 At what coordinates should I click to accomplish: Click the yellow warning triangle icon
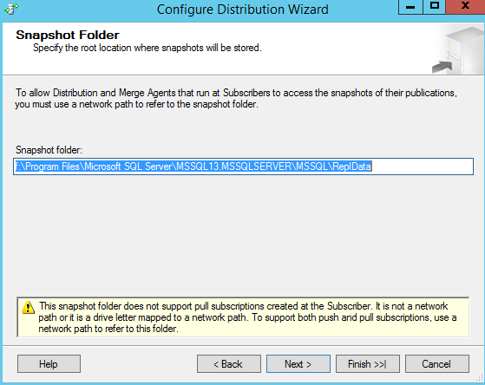coord(28,307)
